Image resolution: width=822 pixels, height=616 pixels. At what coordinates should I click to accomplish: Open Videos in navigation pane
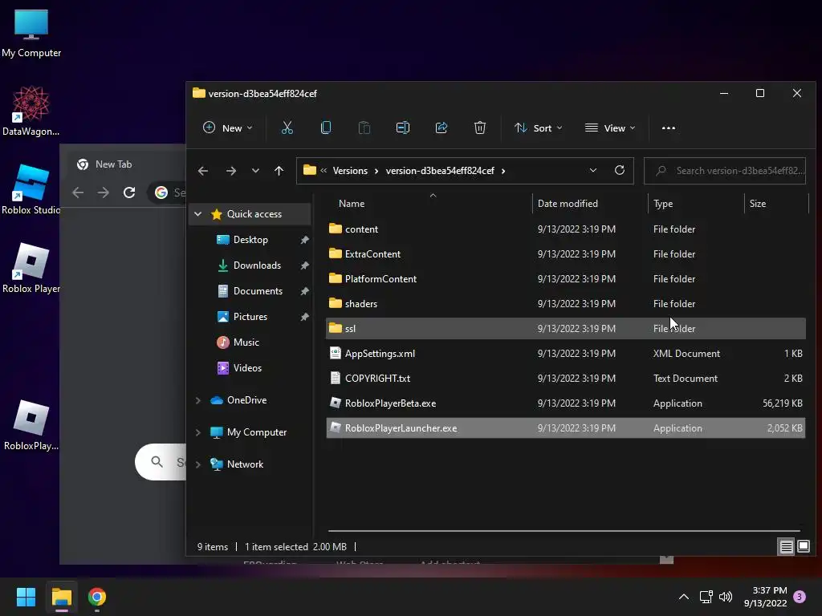pyautogui.click(x=247, y=367)
